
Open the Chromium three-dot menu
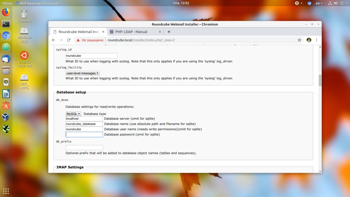(x=317, y=40)
